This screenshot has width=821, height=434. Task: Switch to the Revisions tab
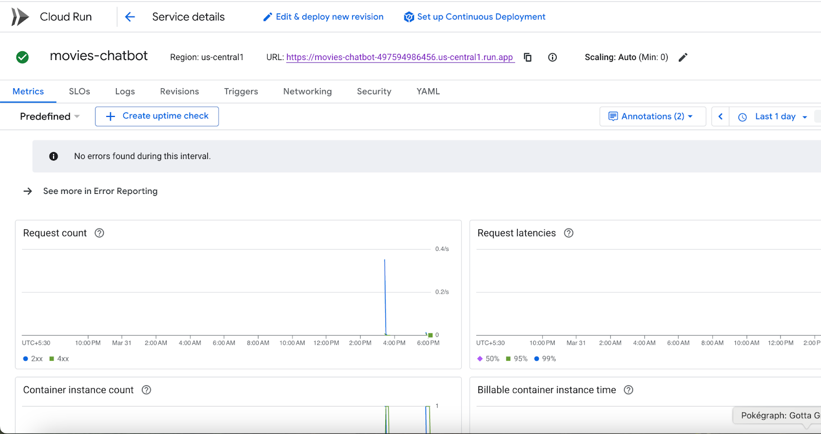click(179, 91)
